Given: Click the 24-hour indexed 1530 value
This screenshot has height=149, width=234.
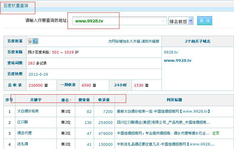Looking at the screenshot, I should point(139,85).
